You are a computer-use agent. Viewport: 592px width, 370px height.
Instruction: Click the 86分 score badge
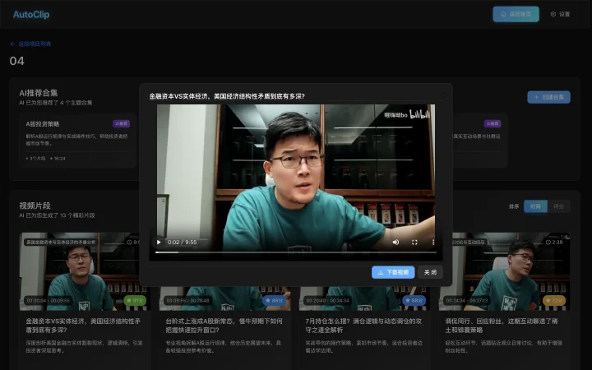(x=275, y=301)
